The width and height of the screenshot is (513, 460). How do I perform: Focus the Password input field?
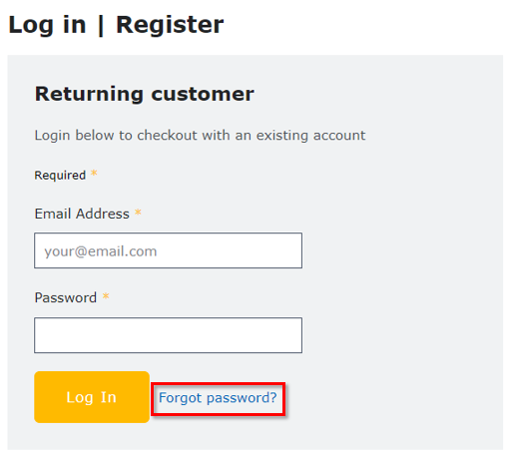168,335
